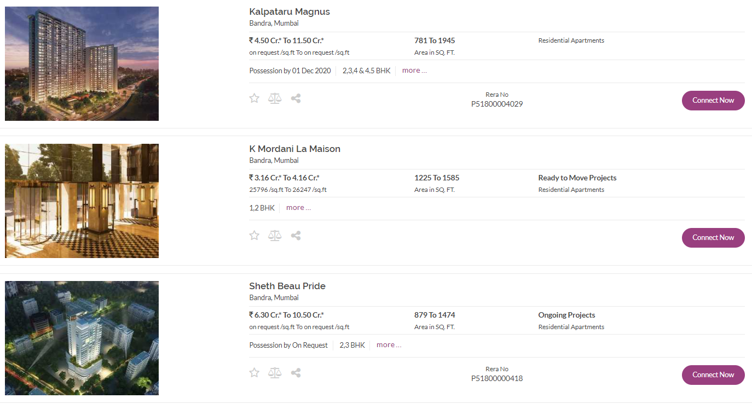Select '25796 /sq.ft To 26247 /sq.ft' text
This screenshot has width=752, height=404.
click(x=288, y=190)
